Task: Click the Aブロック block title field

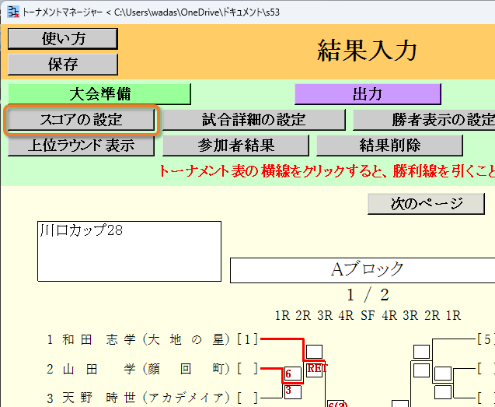Action: coord(362,270)
